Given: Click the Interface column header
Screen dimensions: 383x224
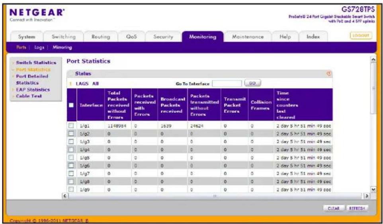Looking at the screenshot, I should [x=91, y=105].
